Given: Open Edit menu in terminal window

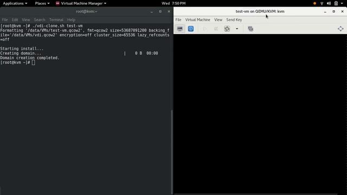Looking at the screenshot, I should point(15,19).
